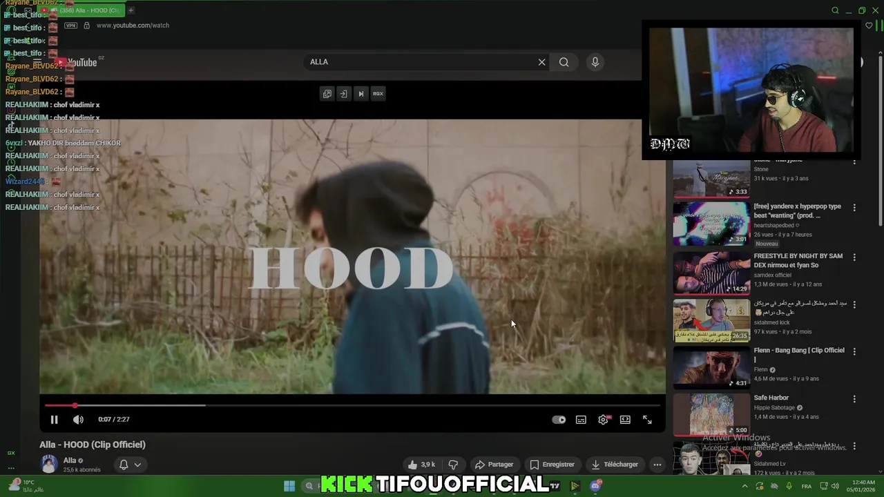Open the sidahmed kick video thumbnail
Viewport: 884px width, 497px height.
pos(711,321)
